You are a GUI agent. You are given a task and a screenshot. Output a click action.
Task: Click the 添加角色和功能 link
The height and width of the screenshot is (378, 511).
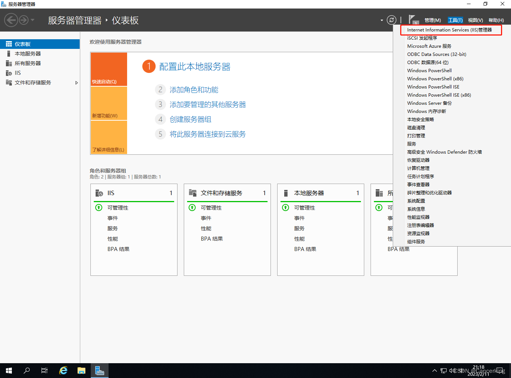(194, 90)
